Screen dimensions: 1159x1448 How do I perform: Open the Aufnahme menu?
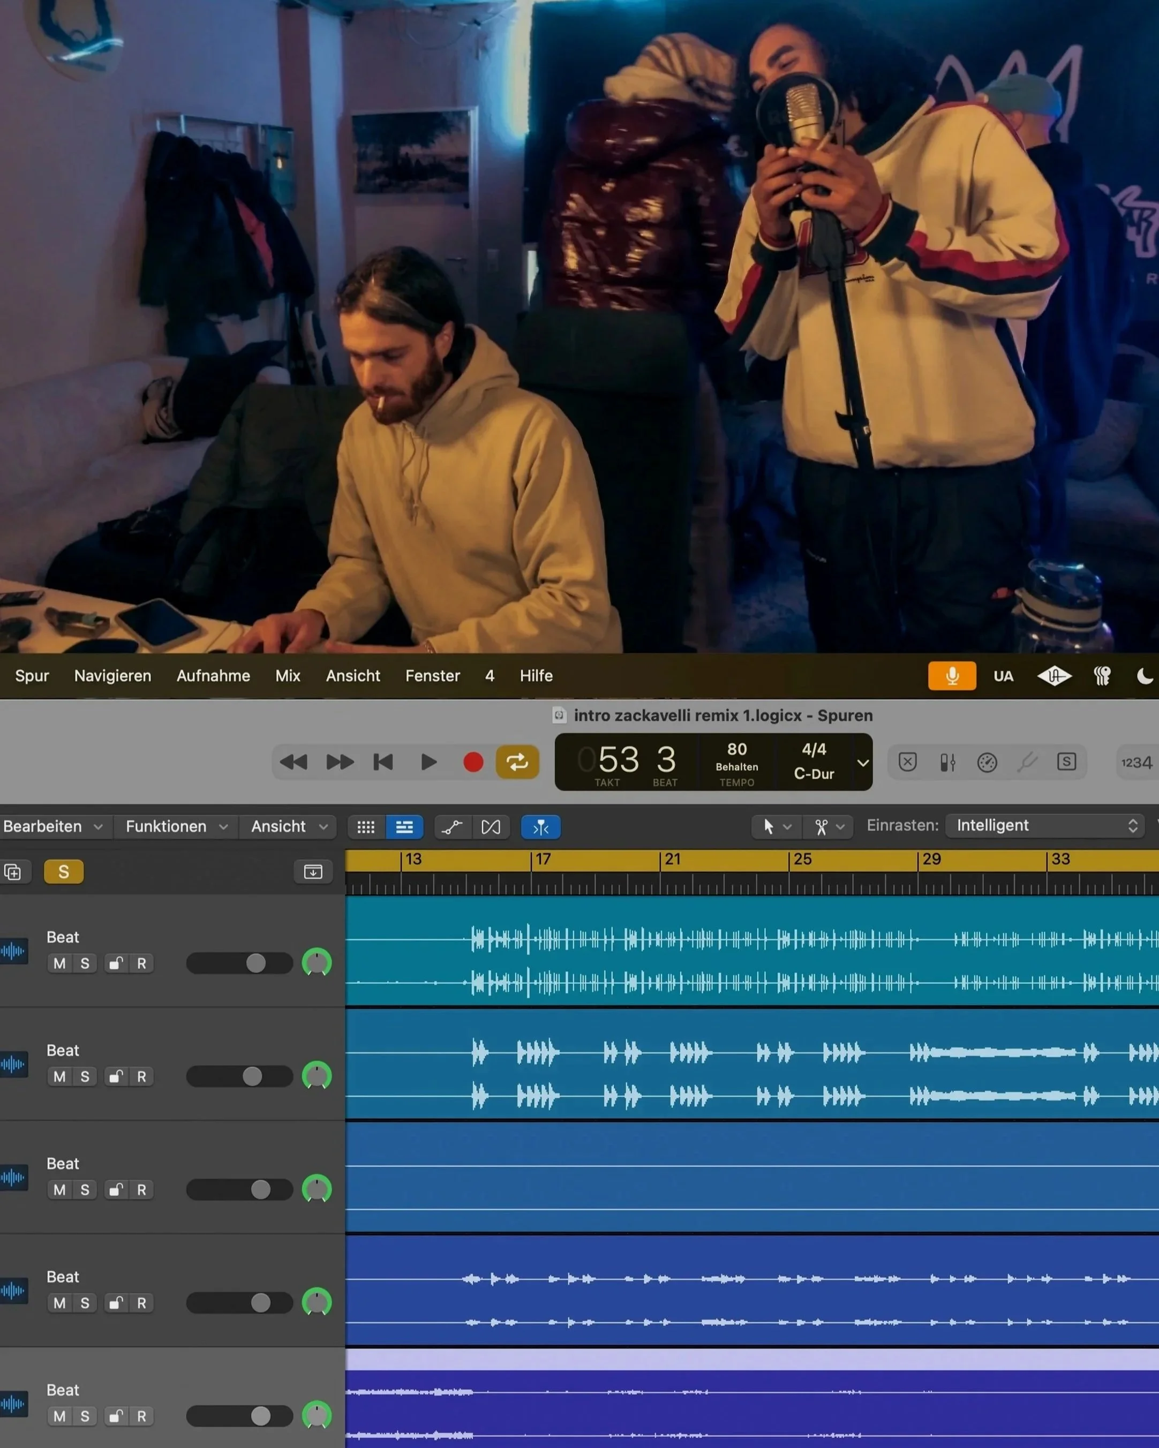(x=213, y=676)
